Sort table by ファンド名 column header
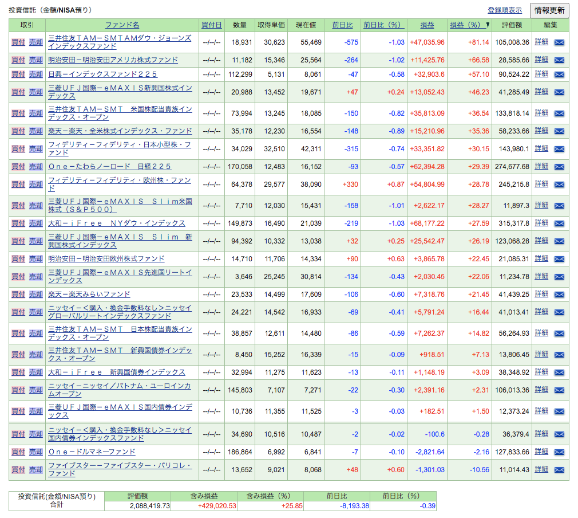Screen dimensions: 578x518 122,25
